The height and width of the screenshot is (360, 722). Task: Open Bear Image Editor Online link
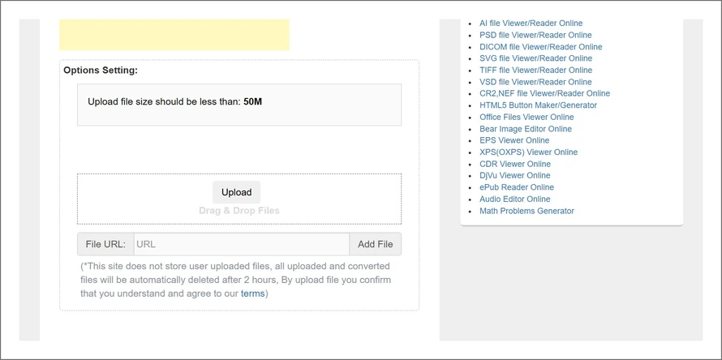point(526,129)
